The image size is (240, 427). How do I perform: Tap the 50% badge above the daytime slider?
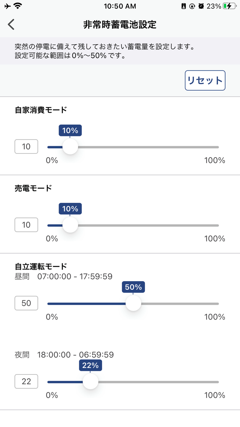pos(133,287)
